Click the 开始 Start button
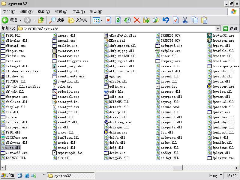The height and width of the screenshot is (180, 240). (x=8, y=175)
